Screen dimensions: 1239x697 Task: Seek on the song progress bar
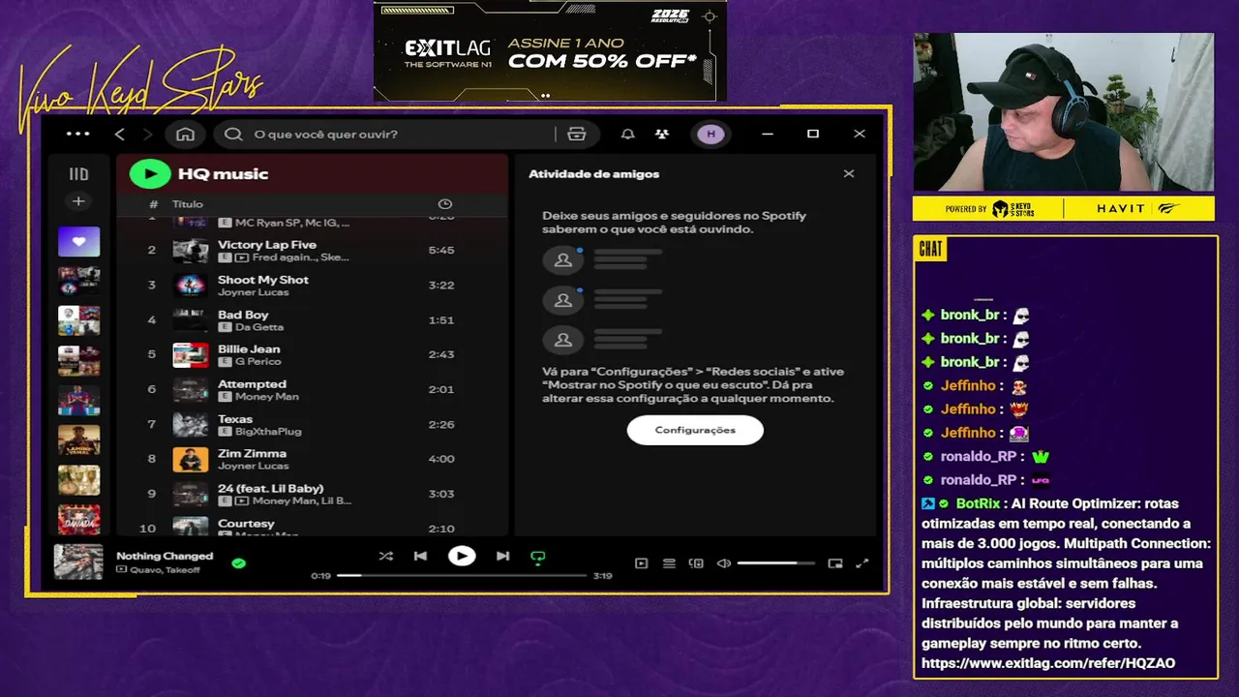(x=462, y=575)
